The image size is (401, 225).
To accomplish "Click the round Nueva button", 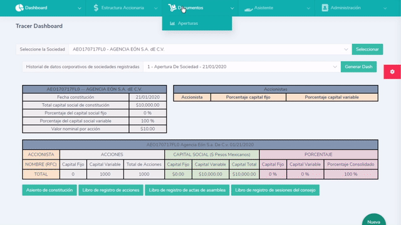I will click(x=374, y=220).
